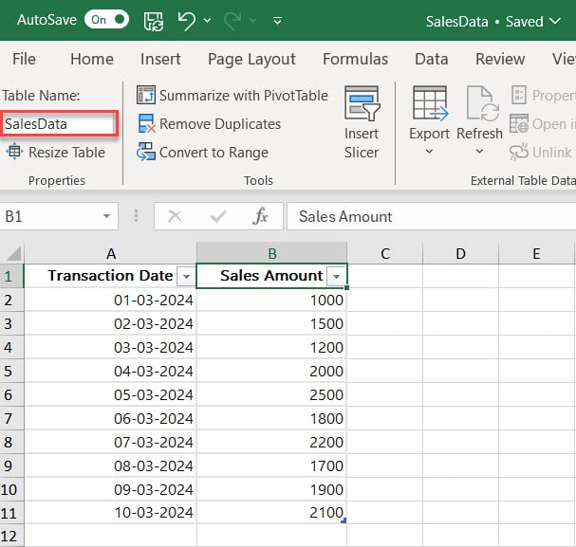Open the Sales Amount filter dropdown
The width and height of the screenshot is (576, 547).
coord(336,276)
